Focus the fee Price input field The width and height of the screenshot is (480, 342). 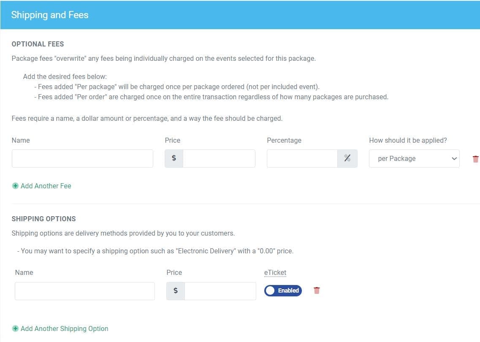coord(219,158)
